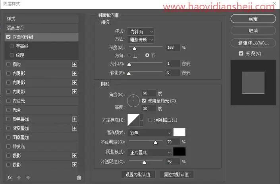The image size is (280, 184).
Task: Click the 确定 button
Action: coord(253,19)
